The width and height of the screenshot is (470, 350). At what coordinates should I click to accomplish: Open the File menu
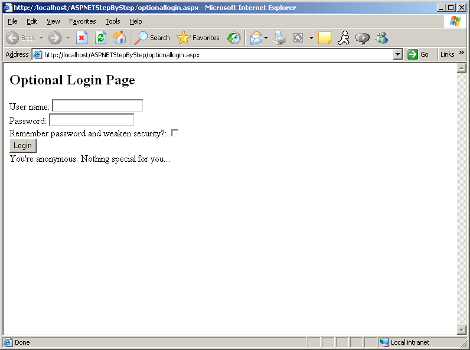[x=12, y=21]
